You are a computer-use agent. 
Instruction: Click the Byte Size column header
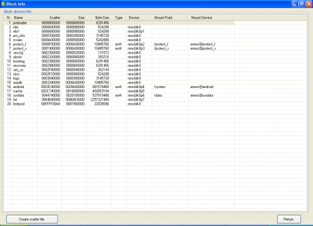98,17
